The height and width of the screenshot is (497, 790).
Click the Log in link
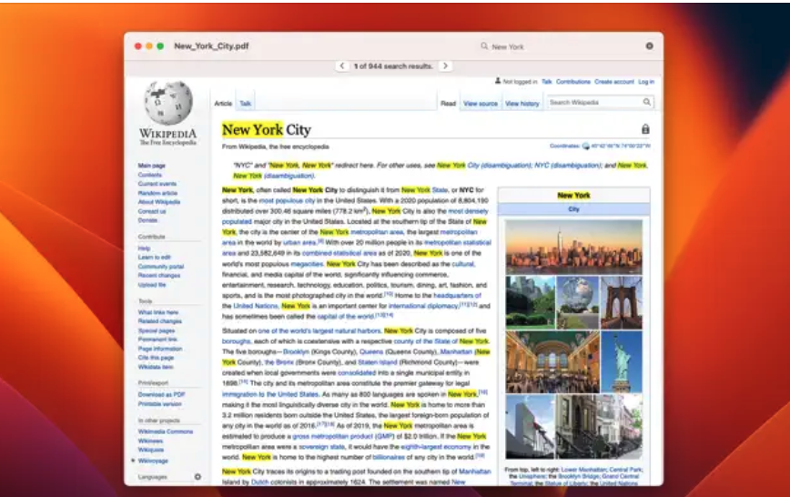point(646,82)
